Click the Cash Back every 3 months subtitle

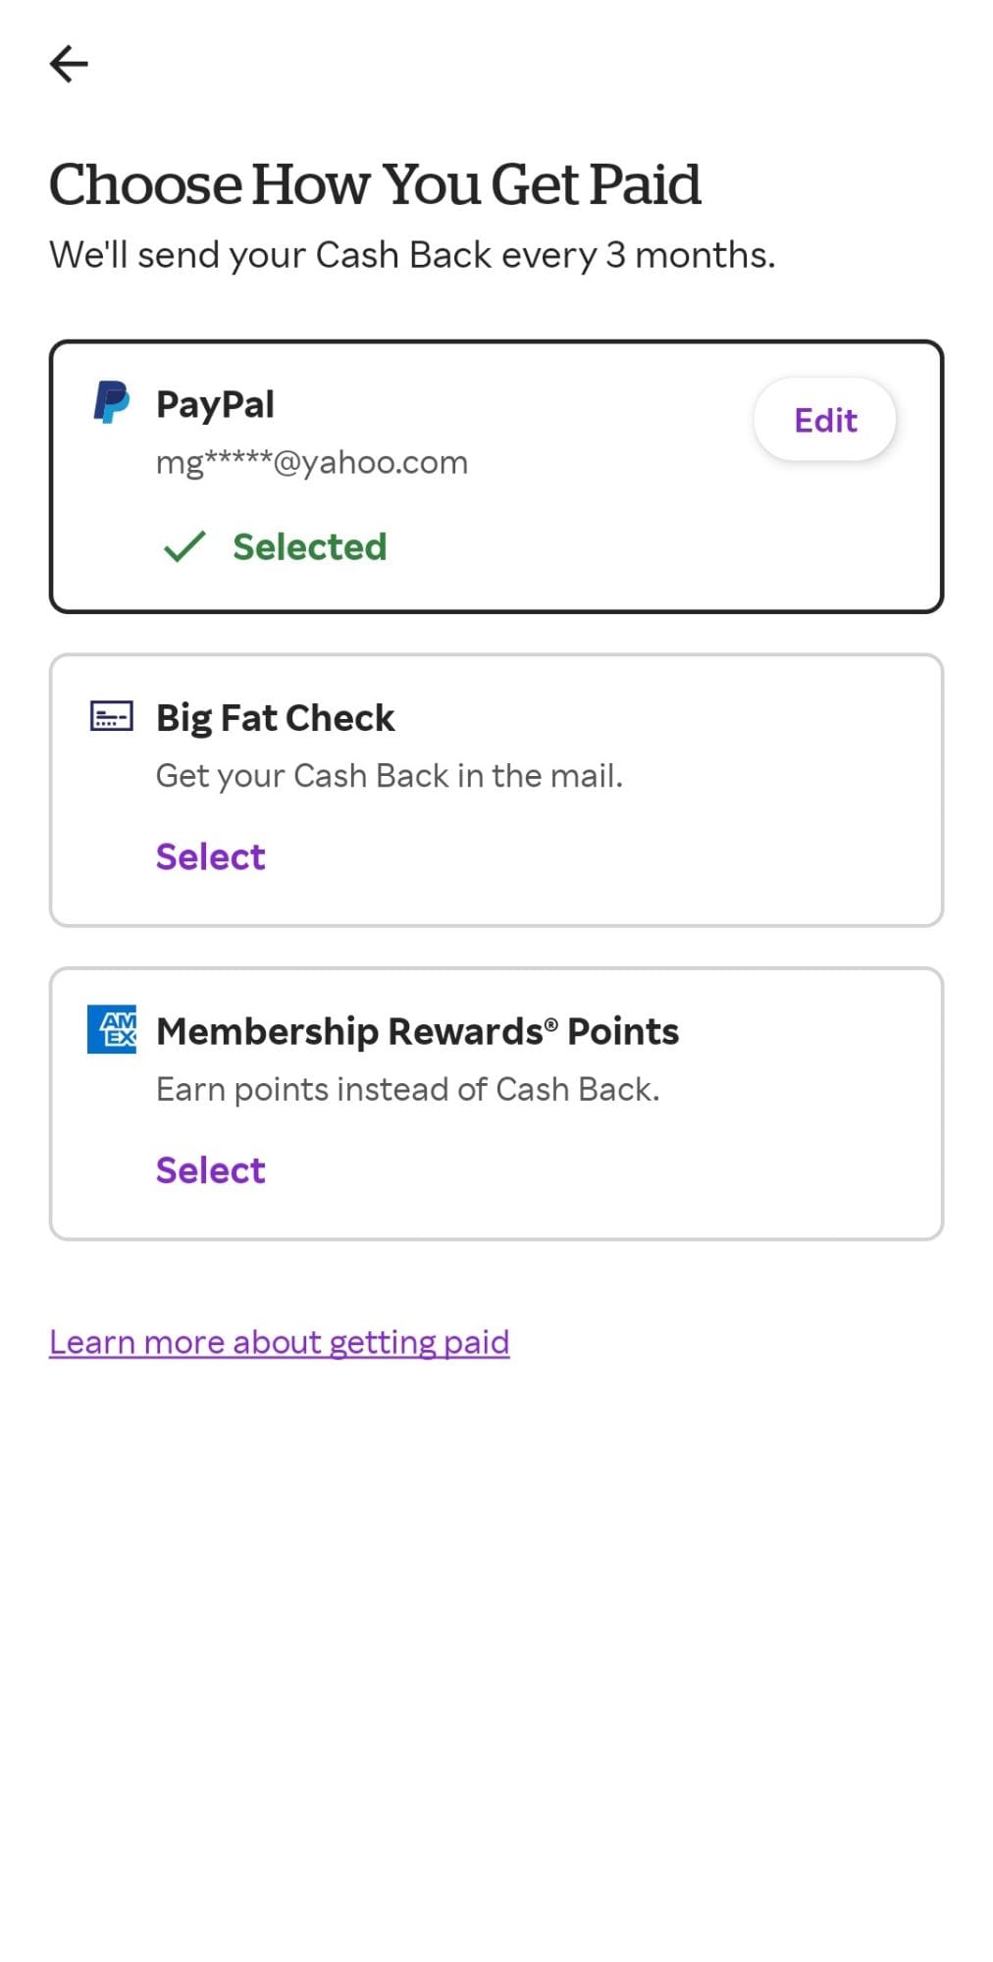pyautogui.click(x=412, y=255)
